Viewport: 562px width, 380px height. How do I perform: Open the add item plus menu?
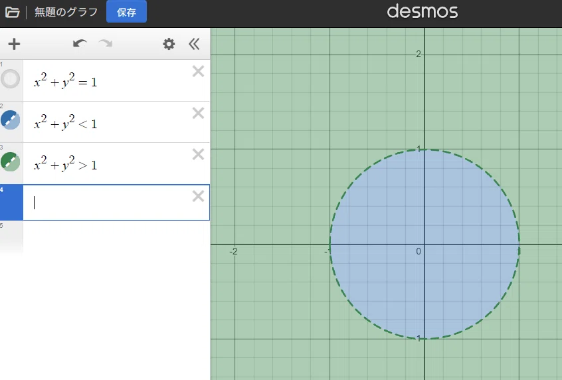[x=14, y=44]
